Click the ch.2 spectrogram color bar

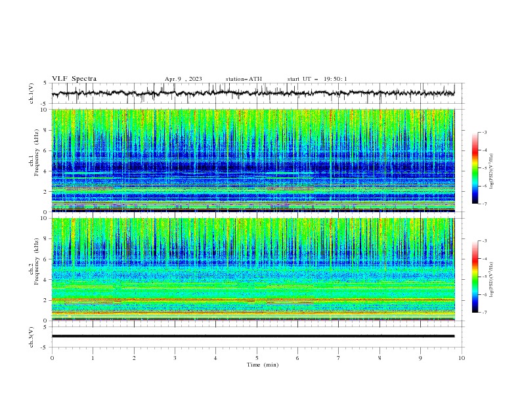pos(475,277)
